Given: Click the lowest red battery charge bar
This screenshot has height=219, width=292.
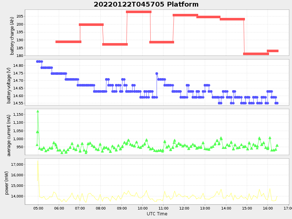Looking at the screenshot, I should (256, 54).
